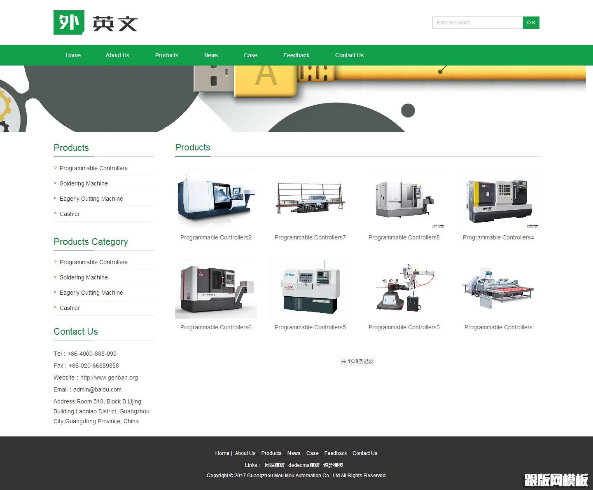Select the Programmable Controllers5 machine thumbnail
593x490 pixels.
(310, 288)
